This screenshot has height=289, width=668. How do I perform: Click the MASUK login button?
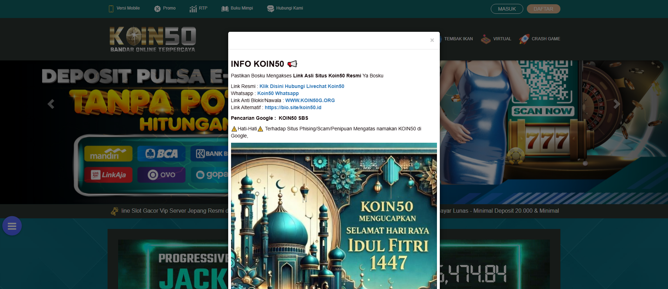507,9
